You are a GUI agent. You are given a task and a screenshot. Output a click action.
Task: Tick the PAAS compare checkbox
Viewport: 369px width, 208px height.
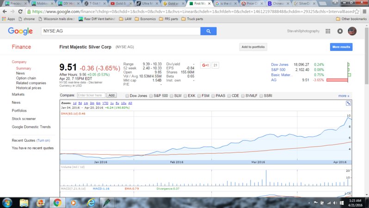(x=213, y=96)
